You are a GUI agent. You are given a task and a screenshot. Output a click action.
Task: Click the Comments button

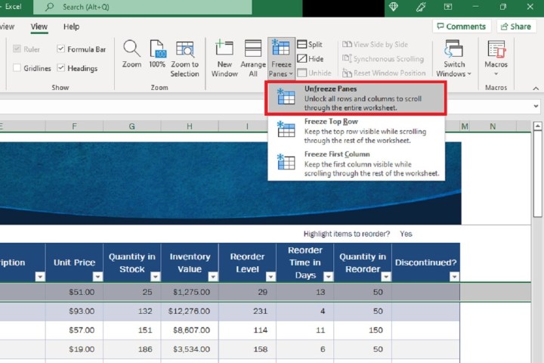[461, 26]
